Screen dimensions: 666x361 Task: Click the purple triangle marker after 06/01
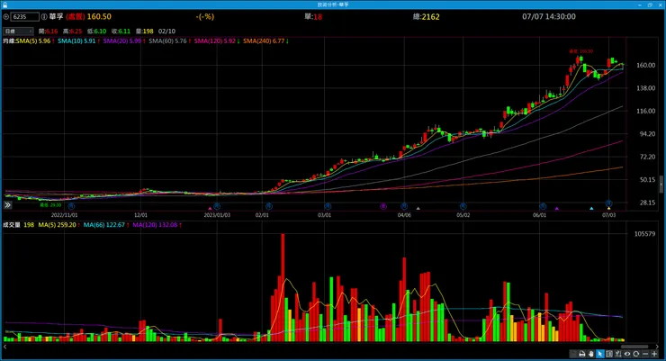tap(557, 209)
